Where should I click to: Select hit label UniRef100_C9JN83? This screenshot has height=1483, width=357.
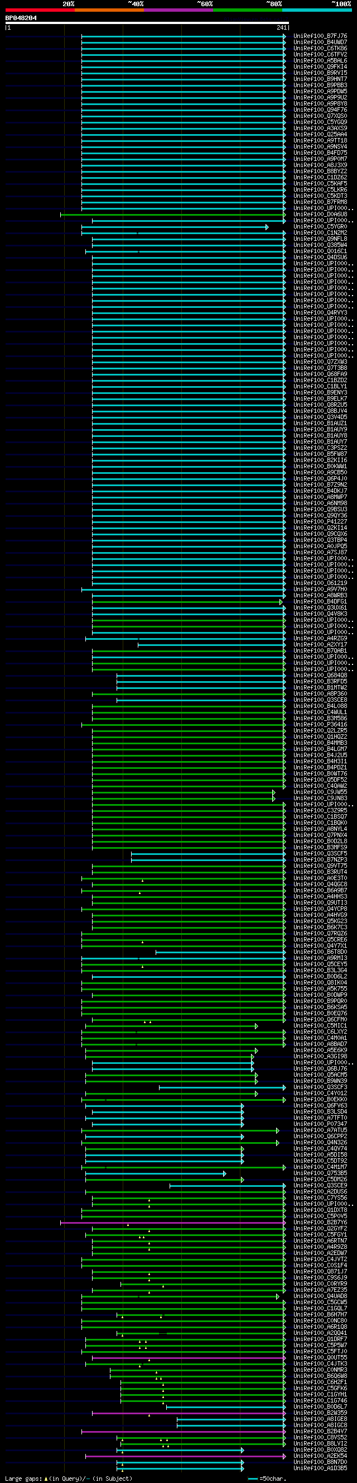[320, 798]
